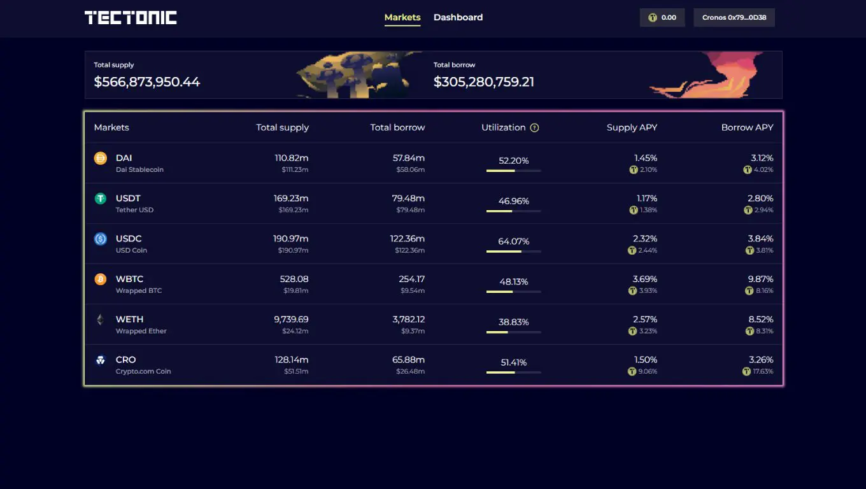Click the mushroom pixel-art banner image
866x489 pixels.
point(359,75)
